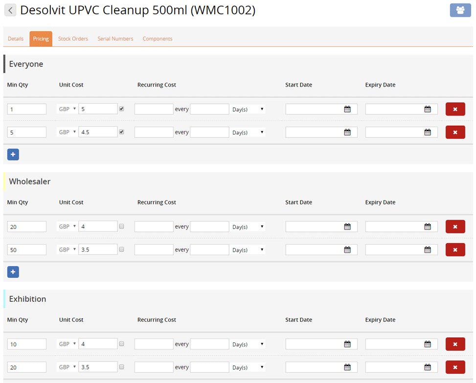Open Start Date calendar for Exhibition qty 10

coord(347,344)
